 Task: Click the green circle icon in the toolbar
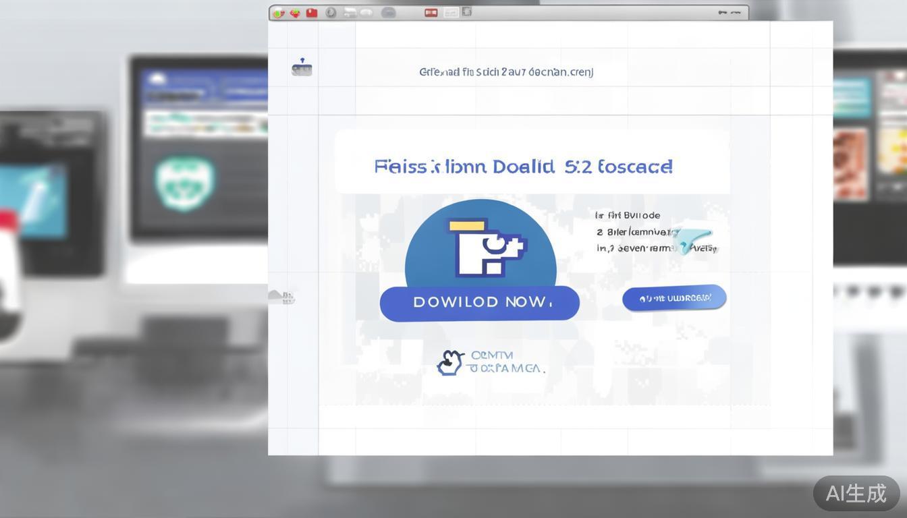tap(279, 13)
